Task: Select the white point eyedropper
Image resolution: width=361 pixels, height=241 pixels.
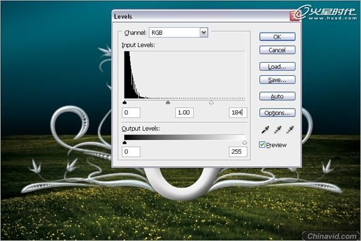Action: [x=290, y=130]
